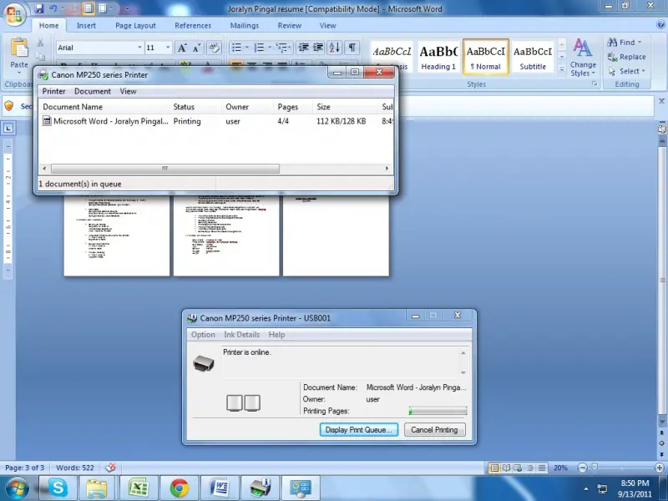Save the document from Quick Access Toolbar
Image resolution: width=668 pixels, height=501 pixels.
tap(39, 8)
